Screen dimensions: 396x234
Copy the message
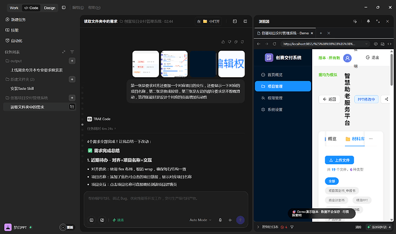click(236, 42)
